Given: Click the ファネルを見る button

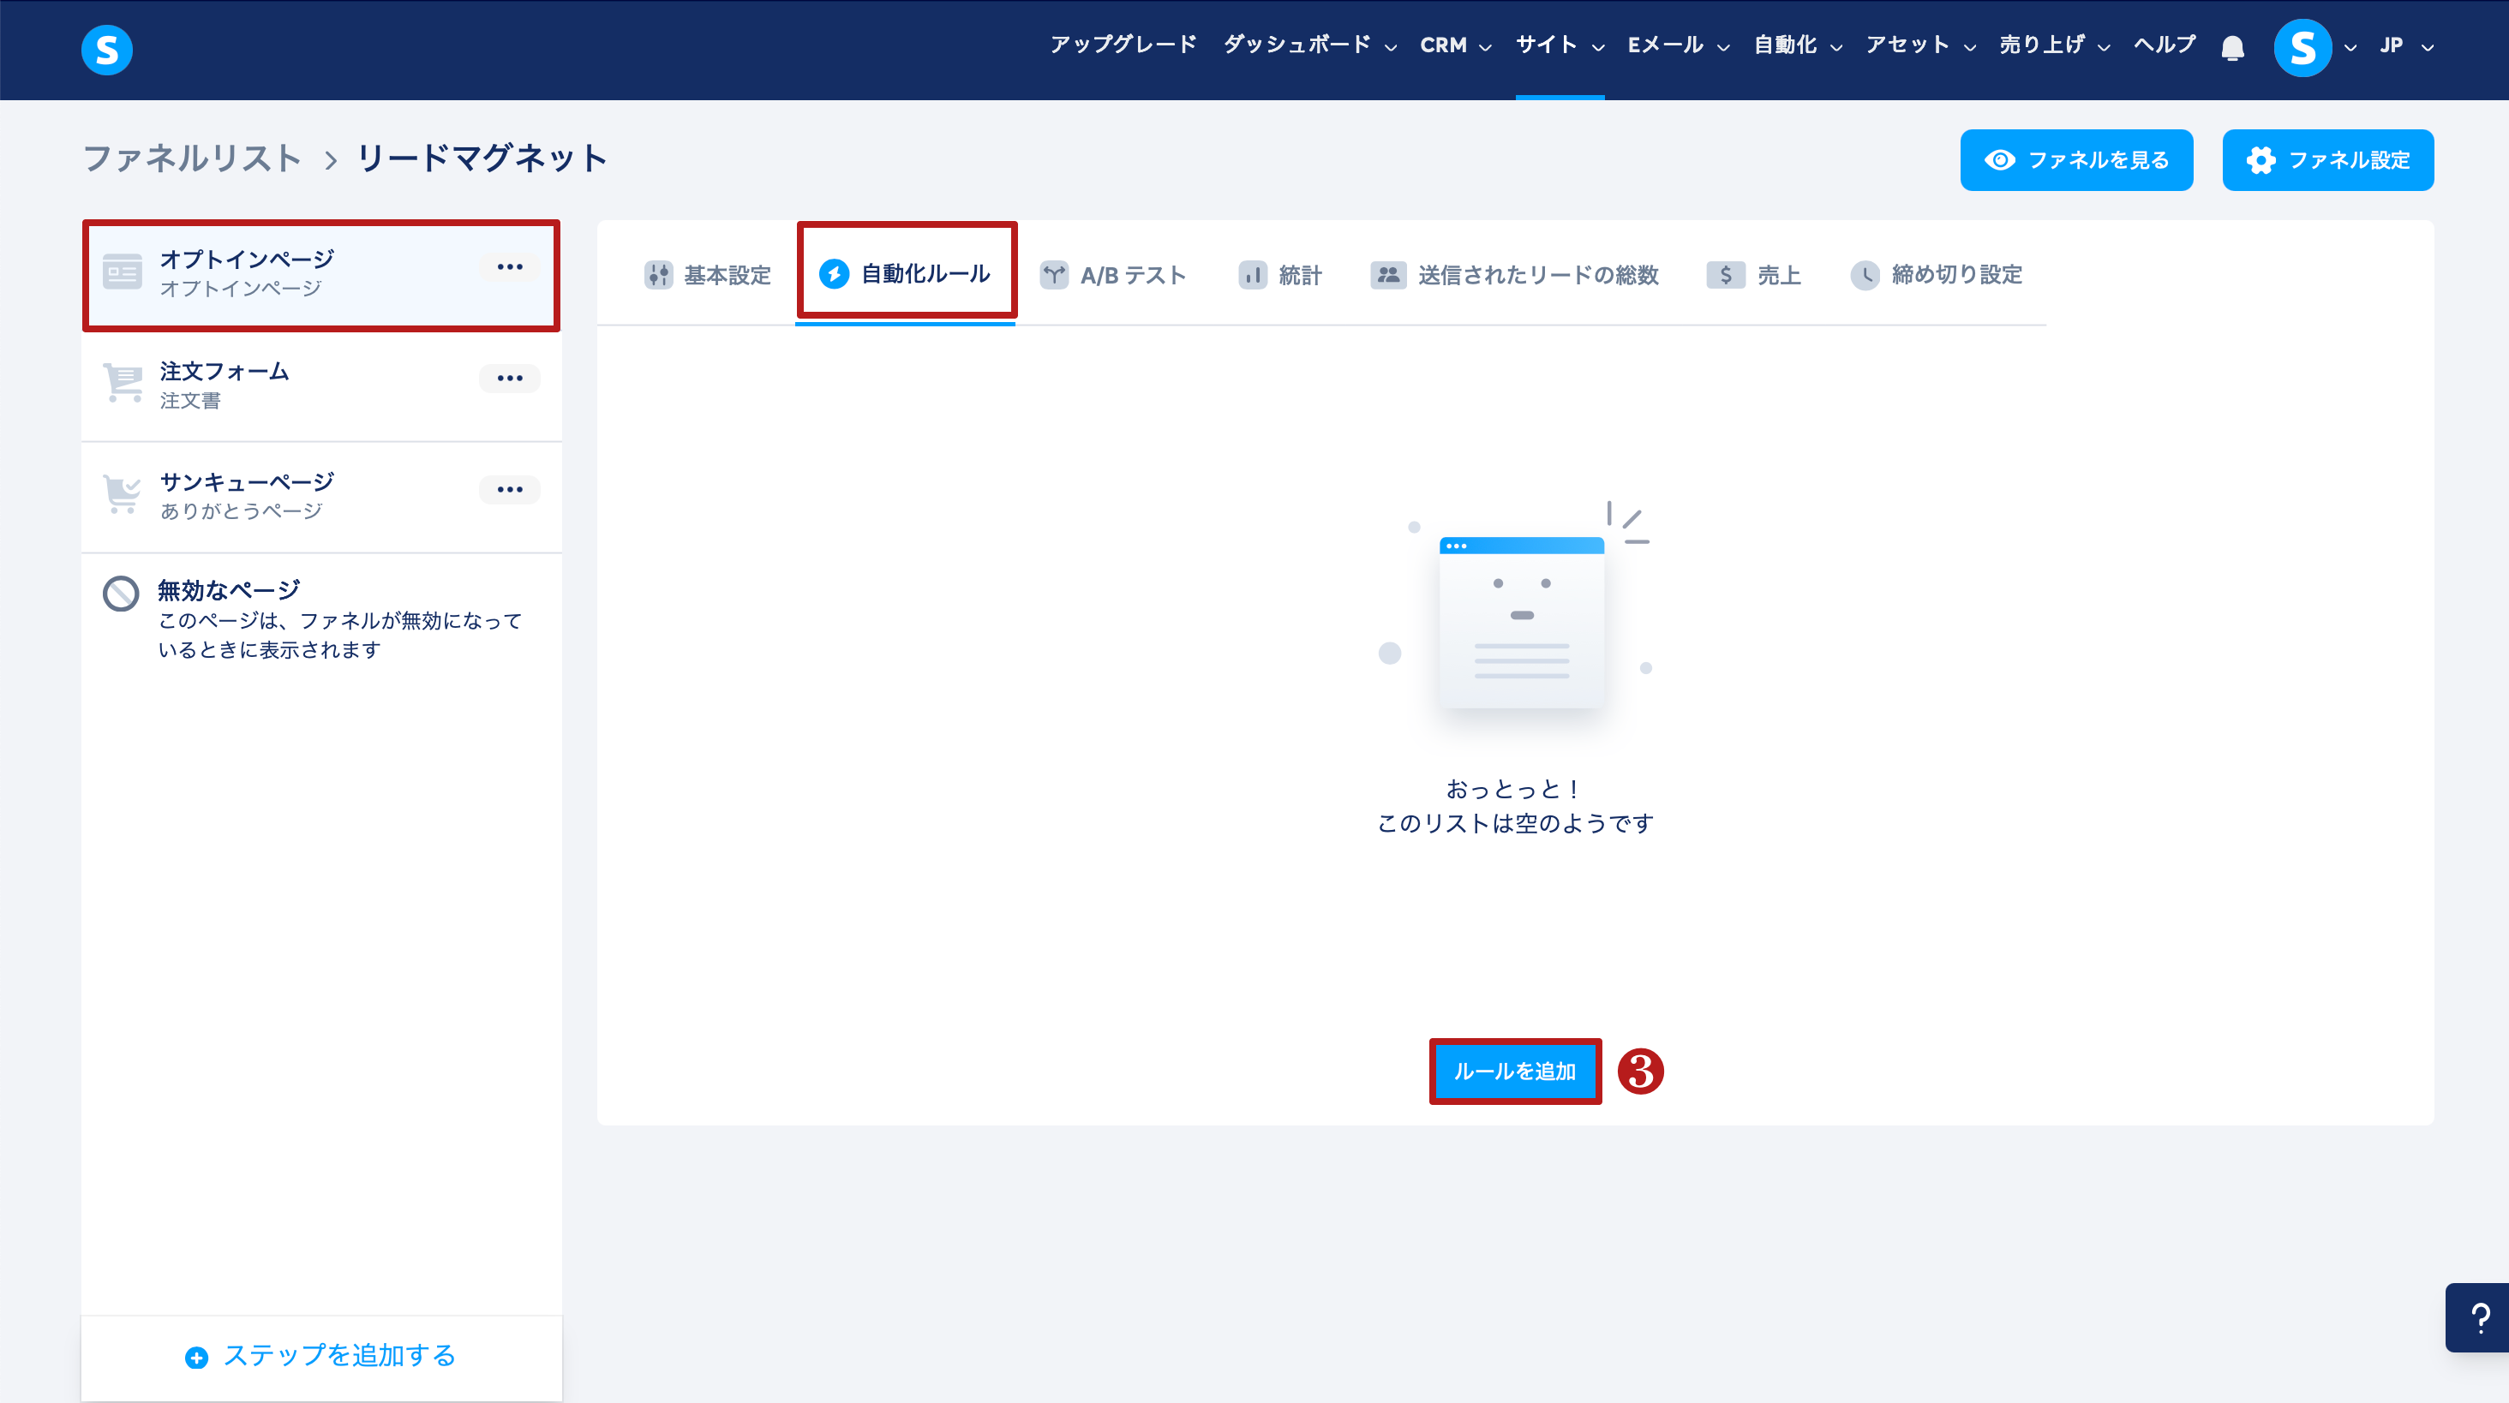Looking at the screenshot, I should point(2076,161).
